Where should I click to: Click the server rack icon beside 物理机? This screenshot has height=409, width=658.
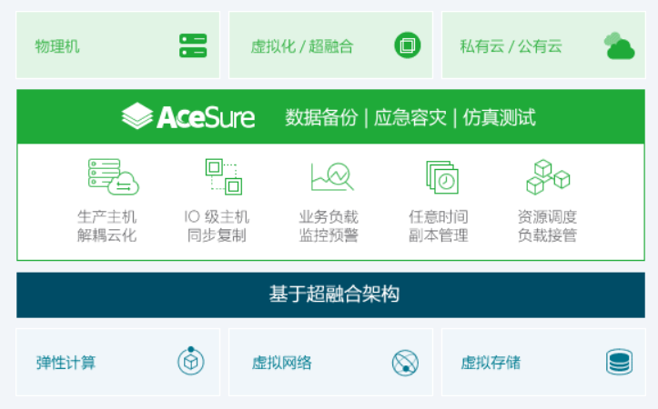193,45
